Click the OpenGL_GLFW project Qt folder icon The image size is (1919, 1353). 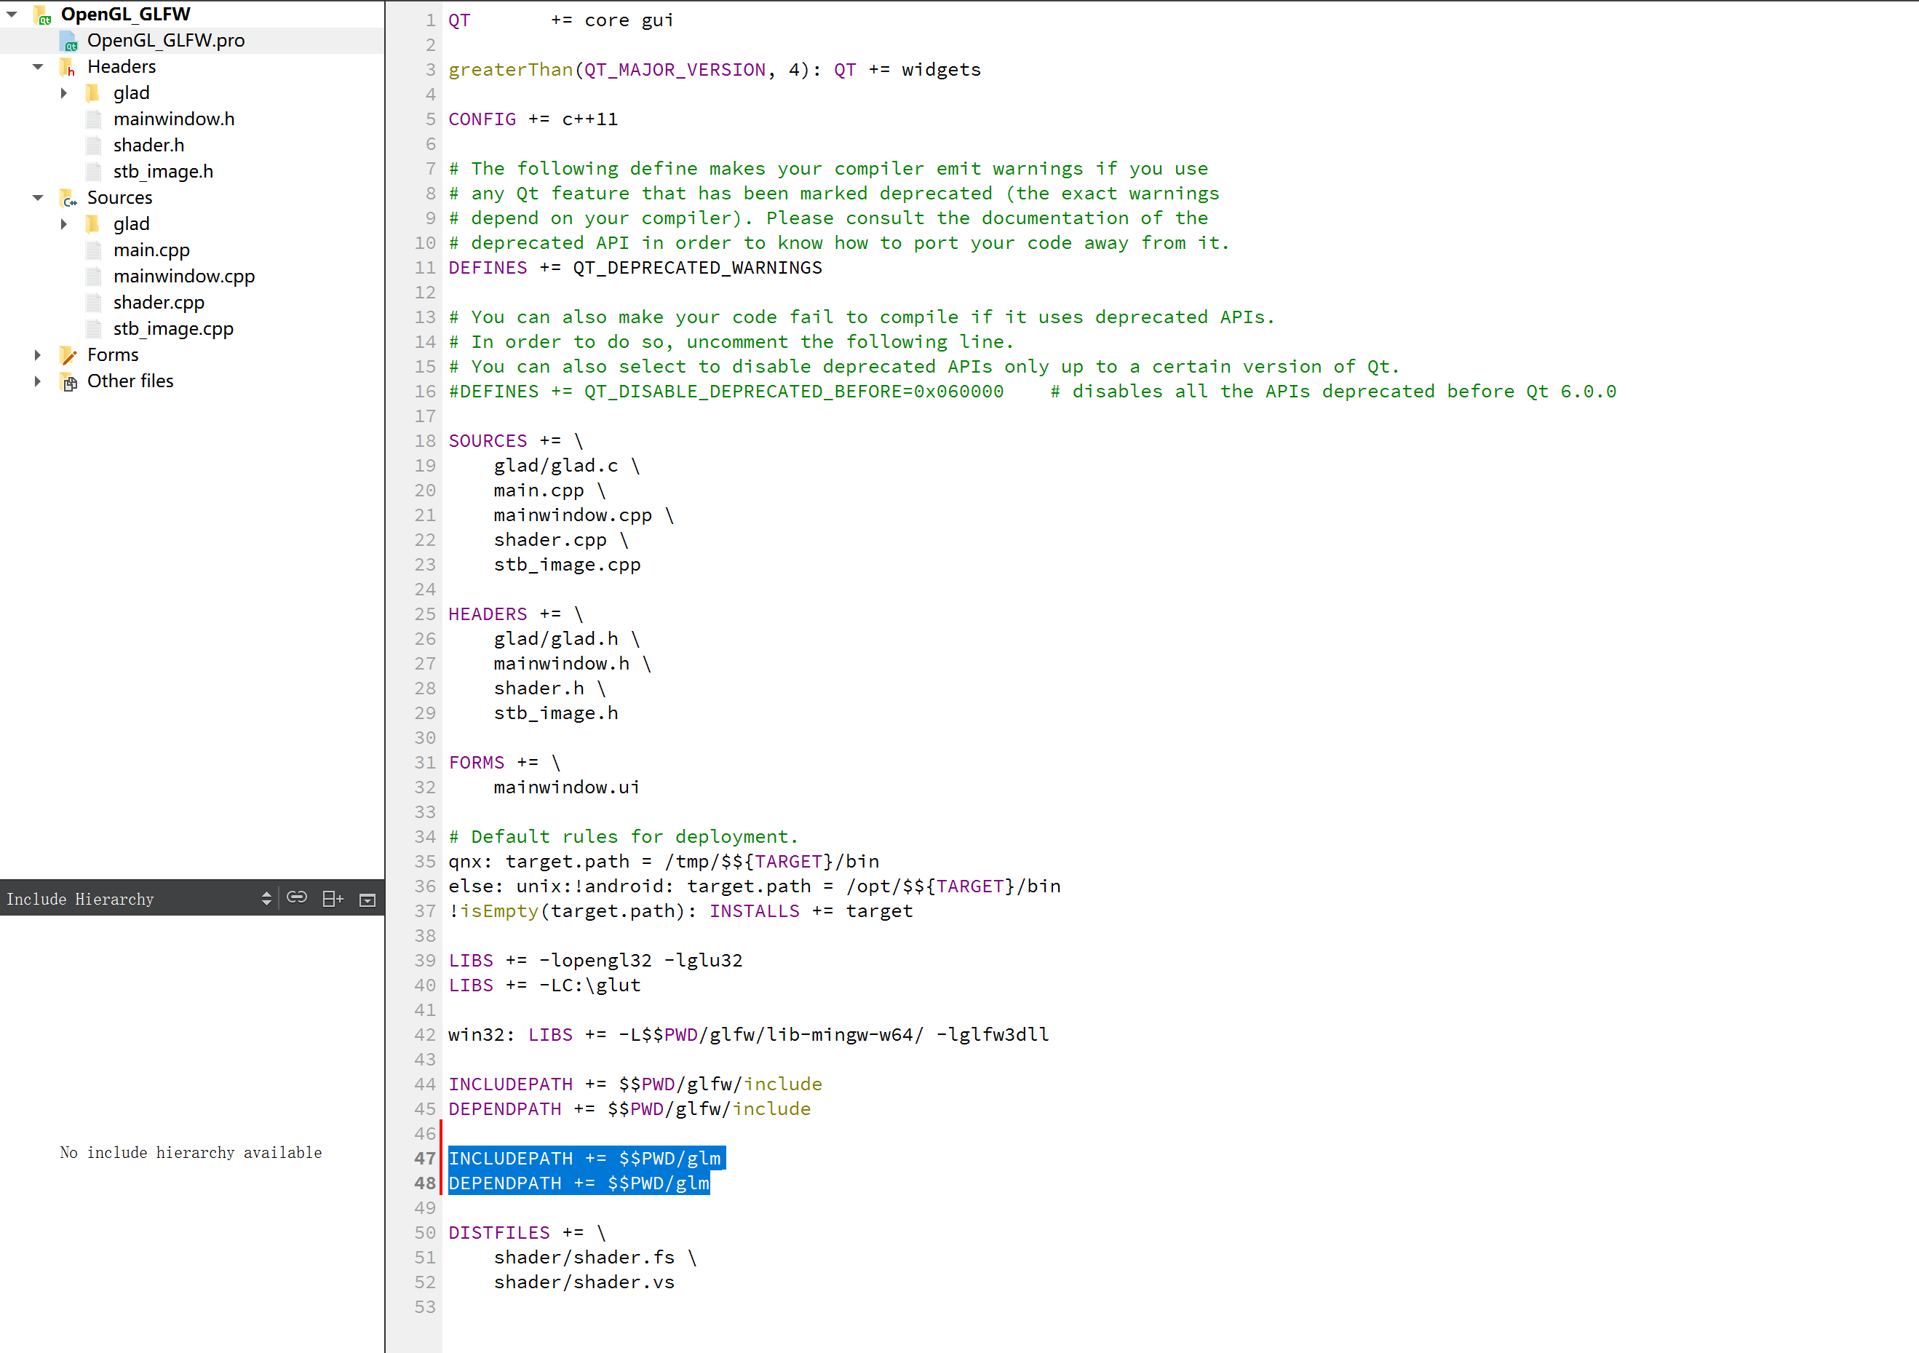43,15
